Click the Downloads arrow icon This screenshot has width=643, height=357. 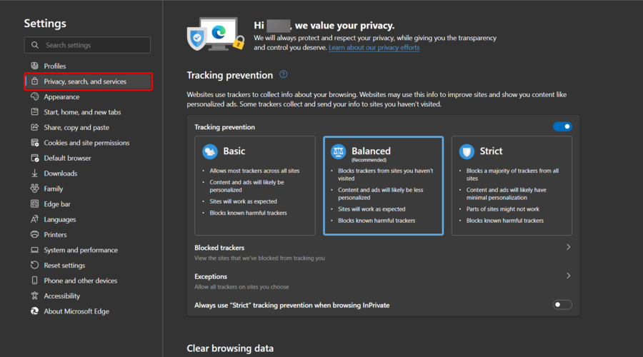pyautogui.click(x=34, y=174)
